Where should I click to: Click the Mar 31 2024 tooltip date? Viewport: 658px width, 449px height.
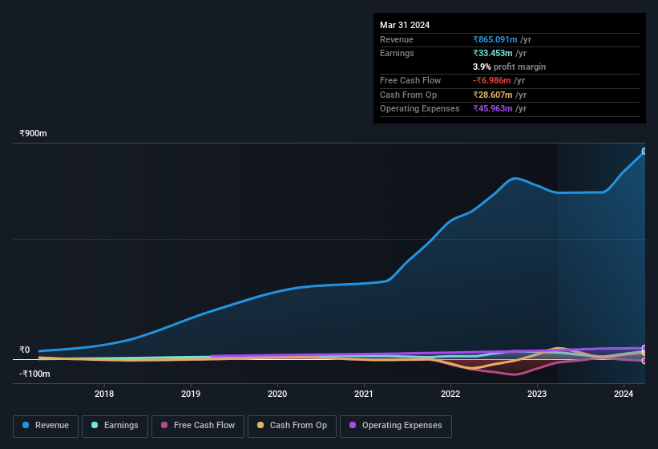pos(405,25)
